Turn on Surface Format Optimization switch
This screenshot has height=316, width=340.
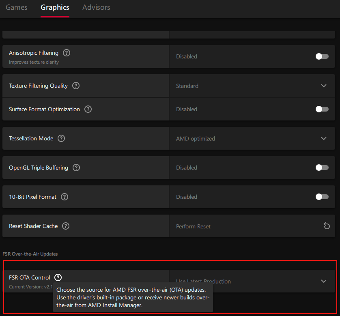322,109
